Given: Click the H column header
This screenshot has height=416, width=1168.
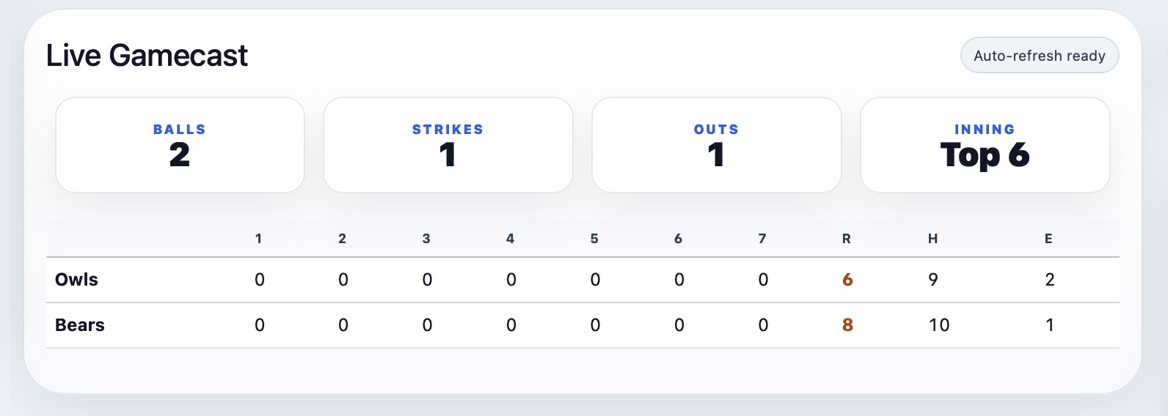Looking at the screenshot, I should (932, 239).
